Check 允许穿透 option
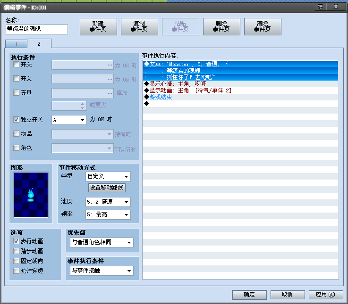348x304 pixels. pos(16,271)
